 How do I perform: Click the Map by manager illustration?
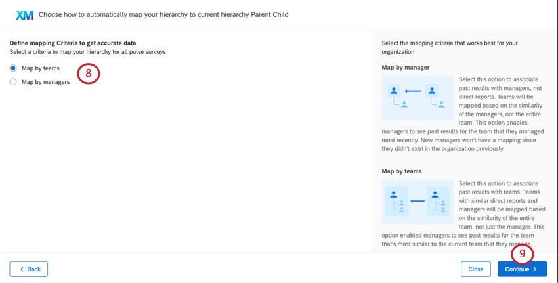[418, 97]
